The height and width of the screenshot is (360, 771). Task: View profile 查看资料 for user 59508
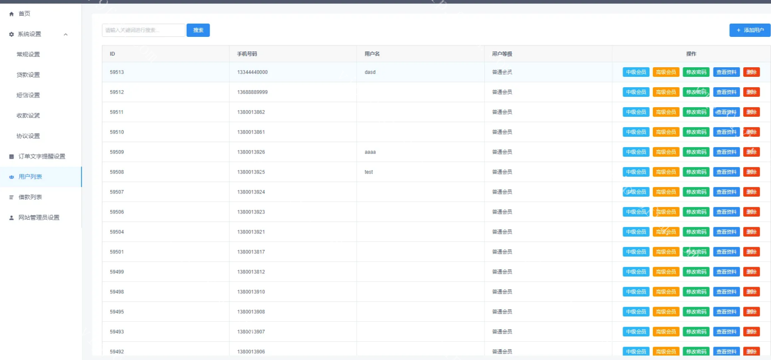click(x=726, y=172)
